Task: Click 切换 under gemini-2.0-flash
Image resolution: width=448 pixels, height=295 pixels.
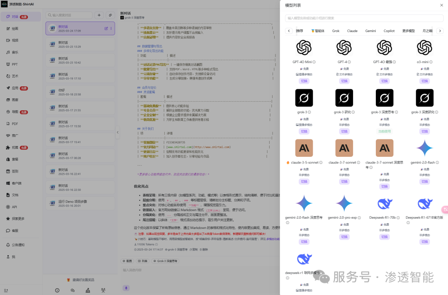Action: [425, 181]
